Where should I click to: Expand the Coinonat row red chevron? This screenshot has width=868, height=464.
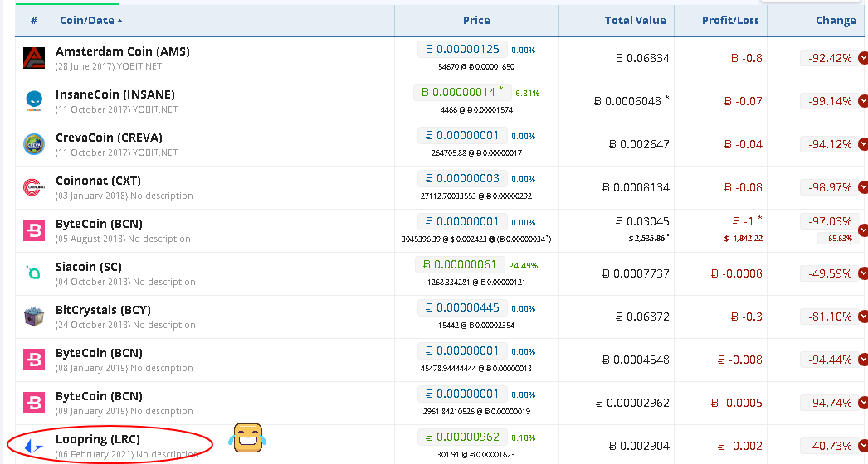(x=863, y=187)
